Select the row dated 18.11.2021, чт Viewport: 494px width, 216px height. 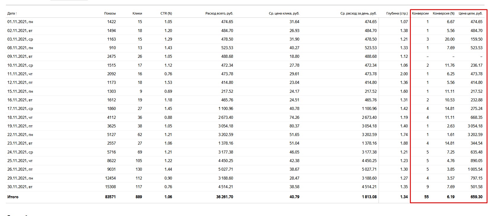pyautogui.click(x=245, y=117)
